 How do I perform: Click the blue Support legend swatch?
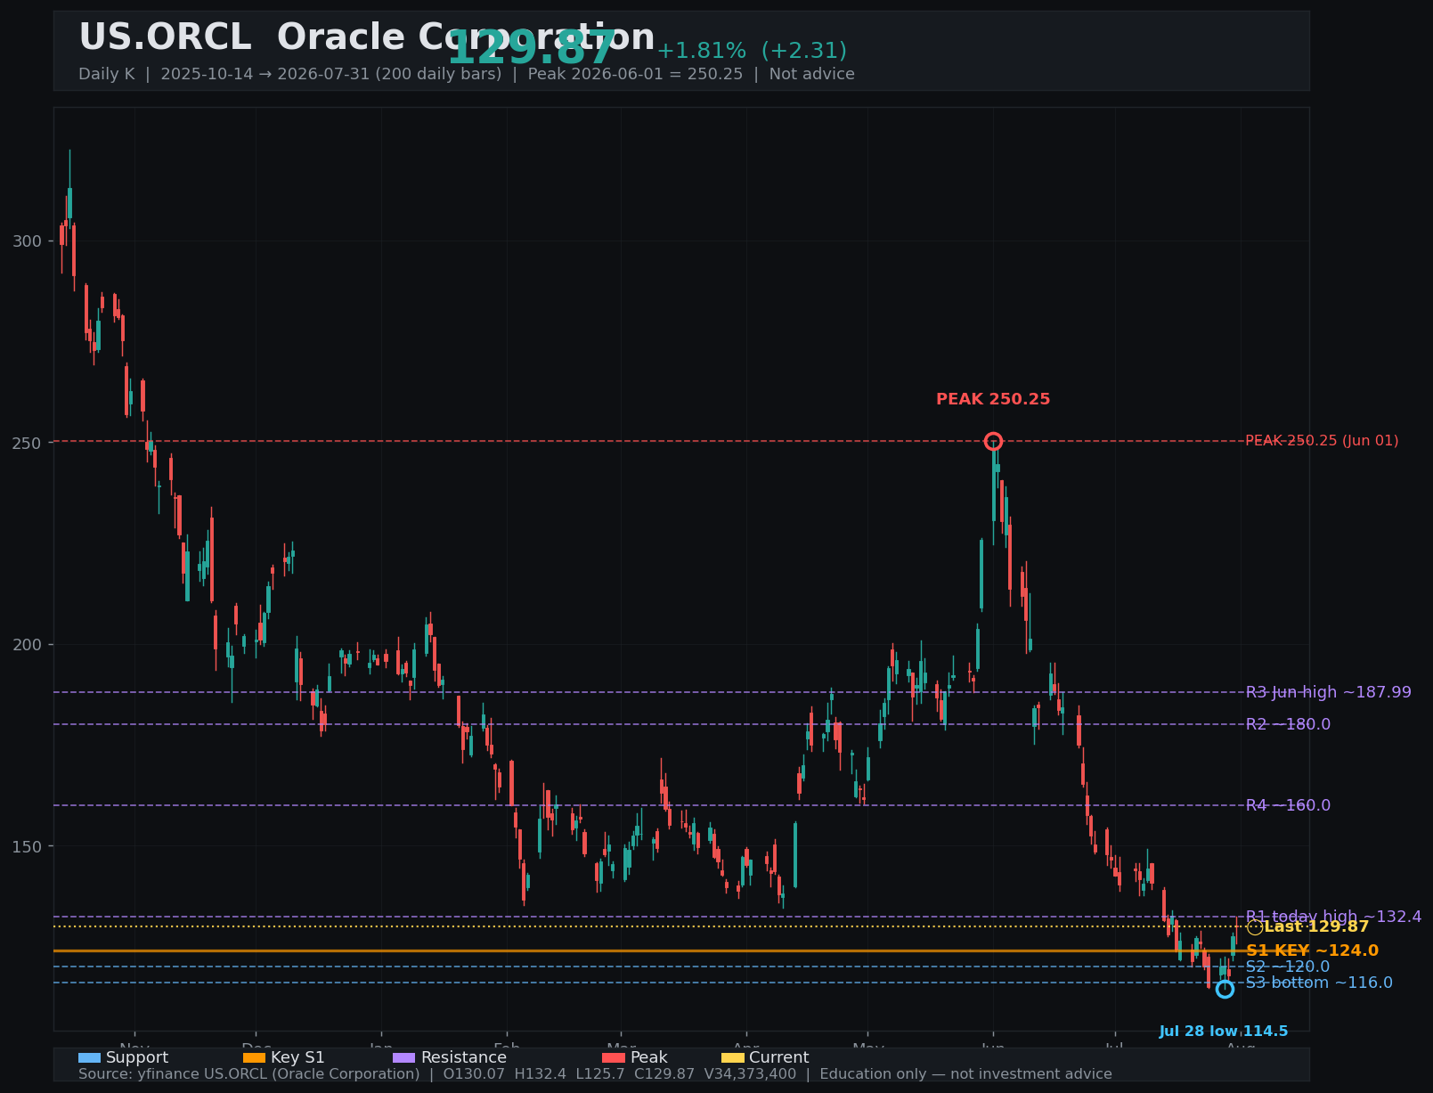(89, 1057)
